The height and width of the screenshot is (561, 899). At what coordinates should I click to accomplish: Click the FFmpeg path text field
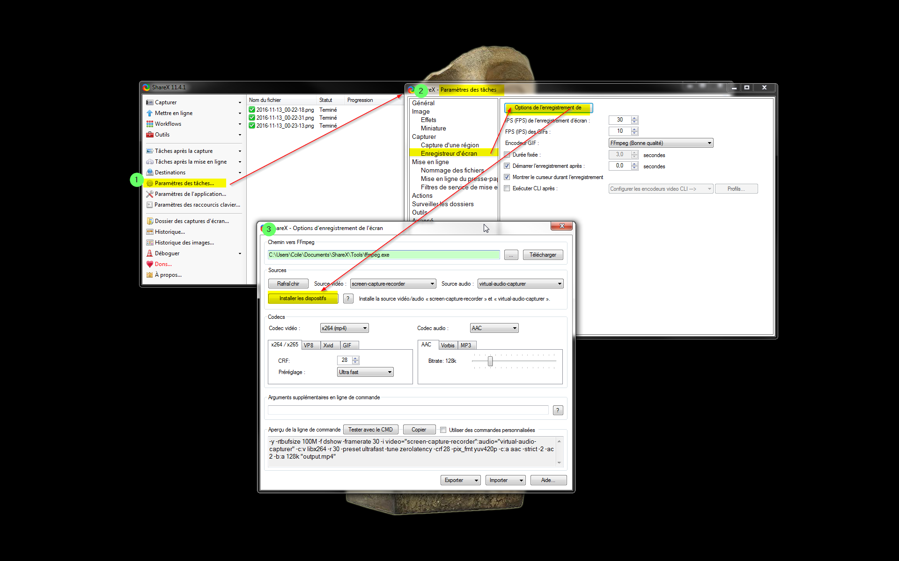point(383,255)
